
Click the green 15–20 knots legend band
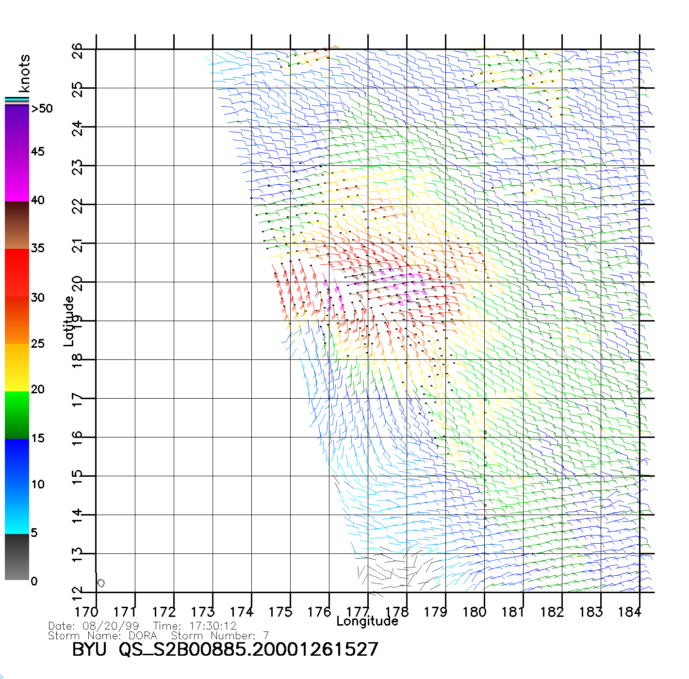click(x=17, y=415)
